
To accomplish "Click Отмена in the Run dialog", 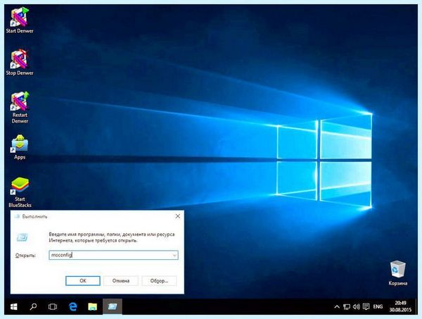I will [x=121, y=281].
